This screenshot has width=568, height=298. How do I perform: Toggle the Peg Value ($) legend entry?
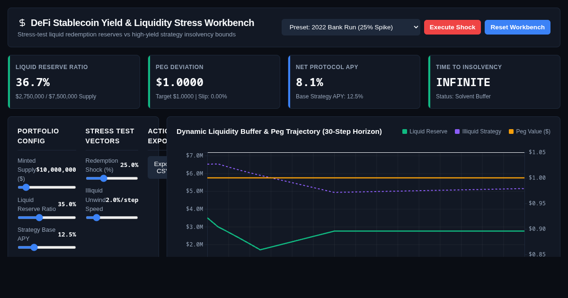coord(530,131)
